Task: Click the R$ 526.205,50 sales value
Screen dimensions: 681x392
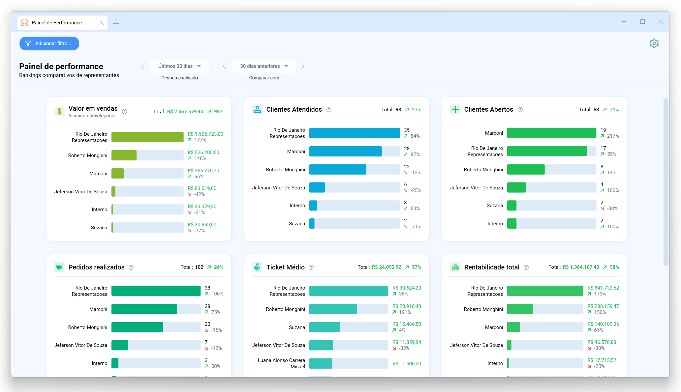Action: (203, 153)
